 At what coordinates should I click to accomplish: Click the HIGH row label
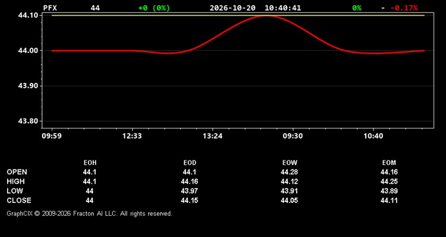click(x=15, y=181)
